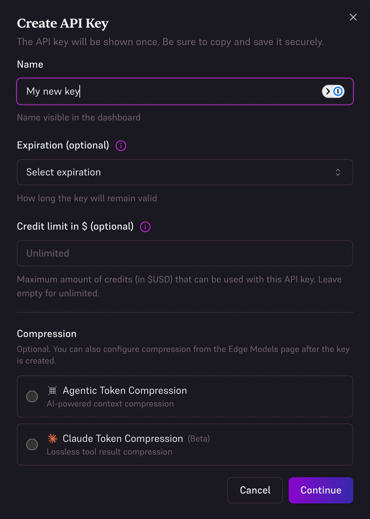Image resolution: width=370 pixels, height=519 pixels.
Task: Click the Expiration (optional) field label
Action: 63,145
